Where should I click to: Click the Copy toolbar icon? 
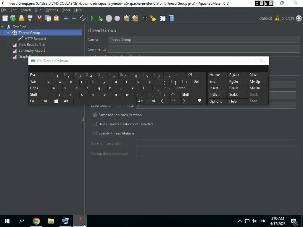coord(48,19)
